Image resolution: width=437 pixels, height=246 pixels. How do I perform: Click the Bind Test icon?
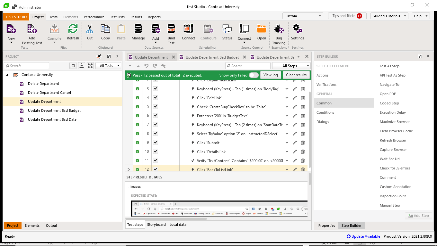pos(171,29)
